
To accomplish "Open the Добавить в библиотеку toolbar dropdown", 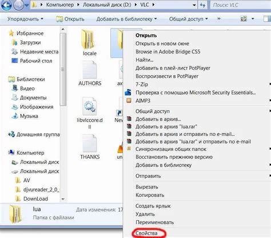I will click(x=126, y=19).
